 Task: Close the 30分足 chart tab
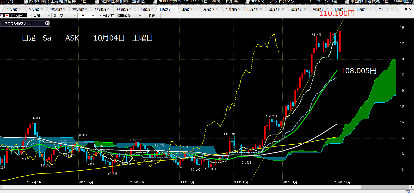[86, 9]
